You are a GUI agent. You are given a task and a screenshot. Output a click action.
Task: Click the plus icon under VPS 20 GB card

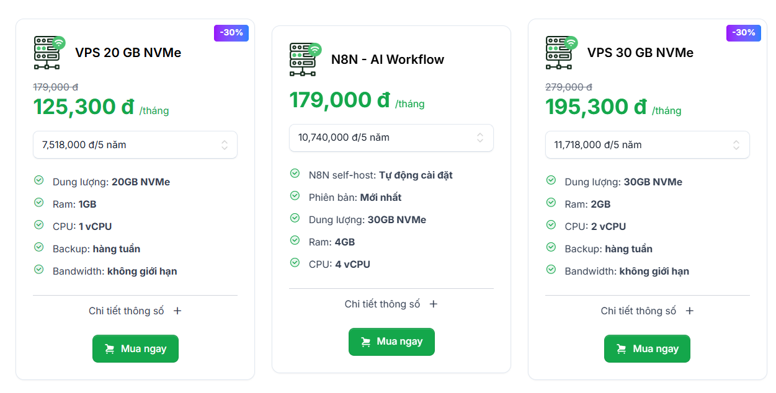click(x=177, y=311)
